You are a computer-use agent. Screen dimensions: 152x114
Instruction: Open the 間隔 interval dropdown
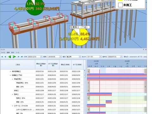tap(60, 57)
